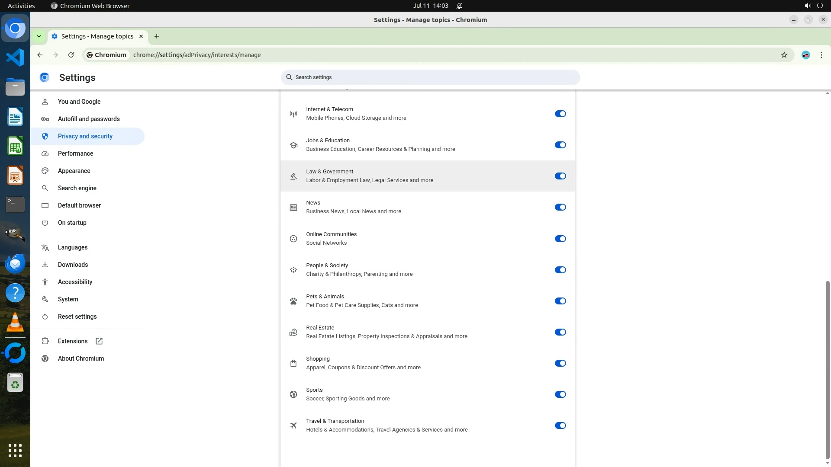Open Extensions in a new window
This screenshot has height=467, width=831.
tap(73, 341)
